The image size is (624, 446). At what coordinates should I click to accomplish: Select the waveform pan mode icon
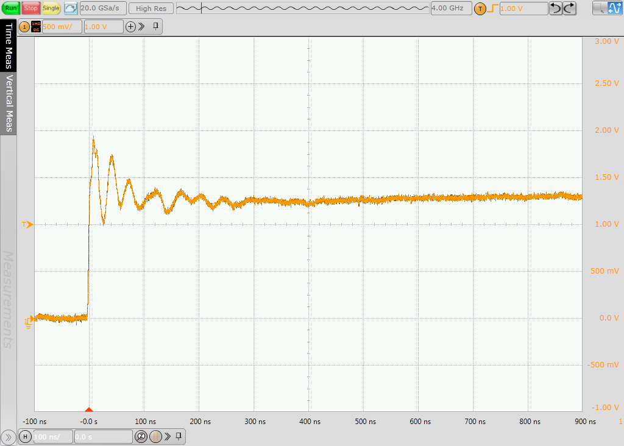615,8
